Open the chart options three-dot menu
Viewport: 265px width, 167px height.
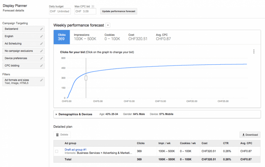click(x=254, y=52)
